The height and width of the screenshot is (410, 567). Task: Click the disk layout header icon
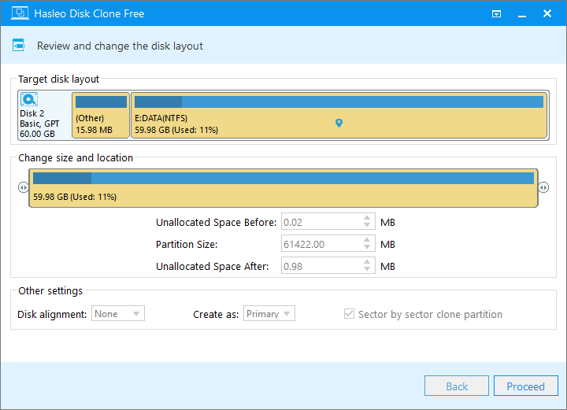(x=18, y=45)
